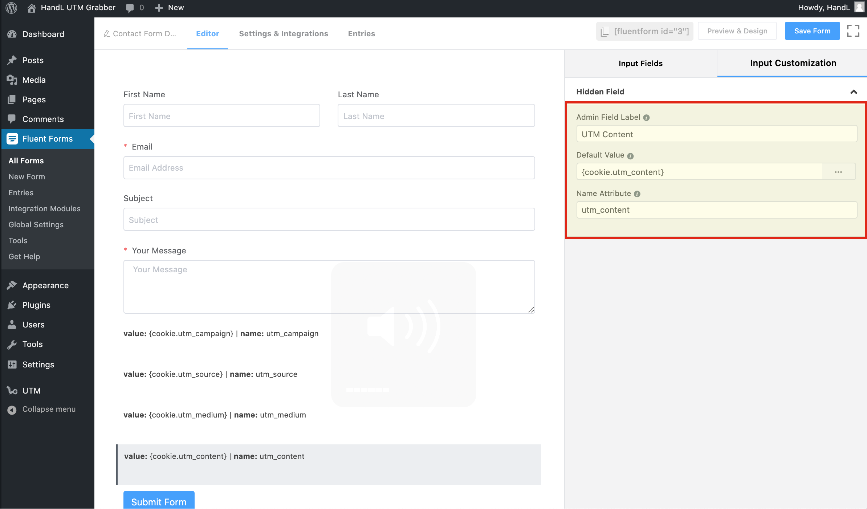Switch to Settings & Integrations tab
Viewport: 867px width, 509px height.
(x=283, y=34)
